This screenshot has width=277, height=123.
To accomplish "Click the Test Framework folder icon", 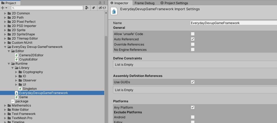I will tap(9, 114).
